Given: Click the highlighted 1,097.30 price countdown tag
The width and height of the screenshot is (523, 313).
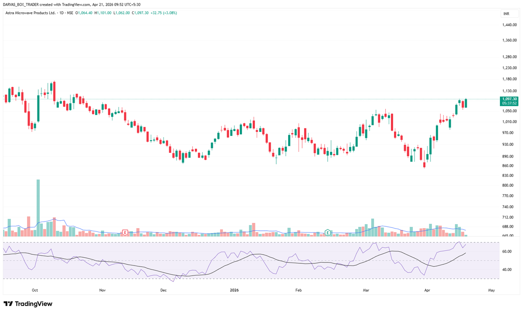Looking at the screenshot, I should pos(508,101).
